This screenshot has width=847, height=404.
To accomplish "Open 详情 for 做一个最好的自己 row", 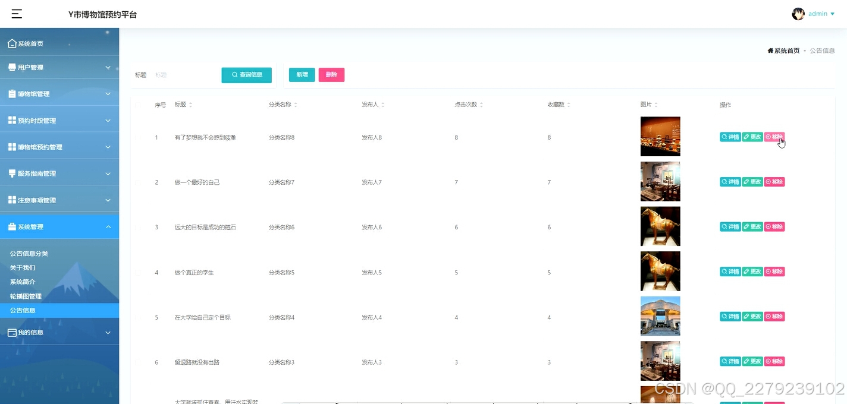I will click(x=730, y=182).
